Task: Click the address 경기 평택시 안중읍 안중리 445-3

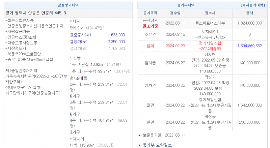Action: click(x=32, y=13)
